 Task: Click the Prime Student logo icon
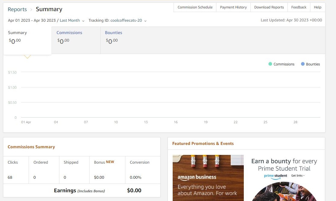[275, 176]
